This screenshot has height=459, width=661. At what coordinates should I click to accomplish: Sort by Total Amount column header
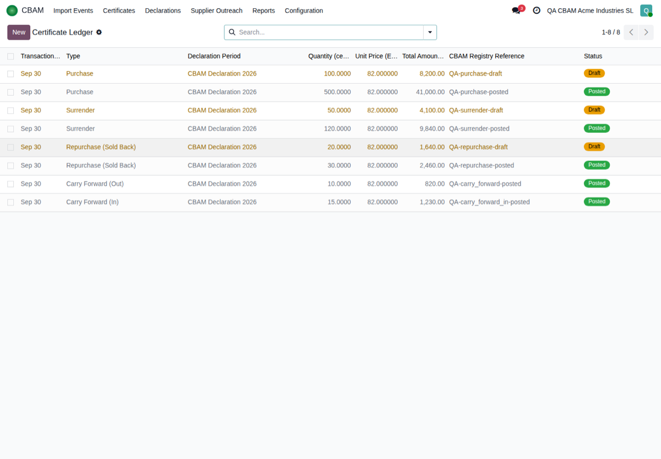point(423,56)
